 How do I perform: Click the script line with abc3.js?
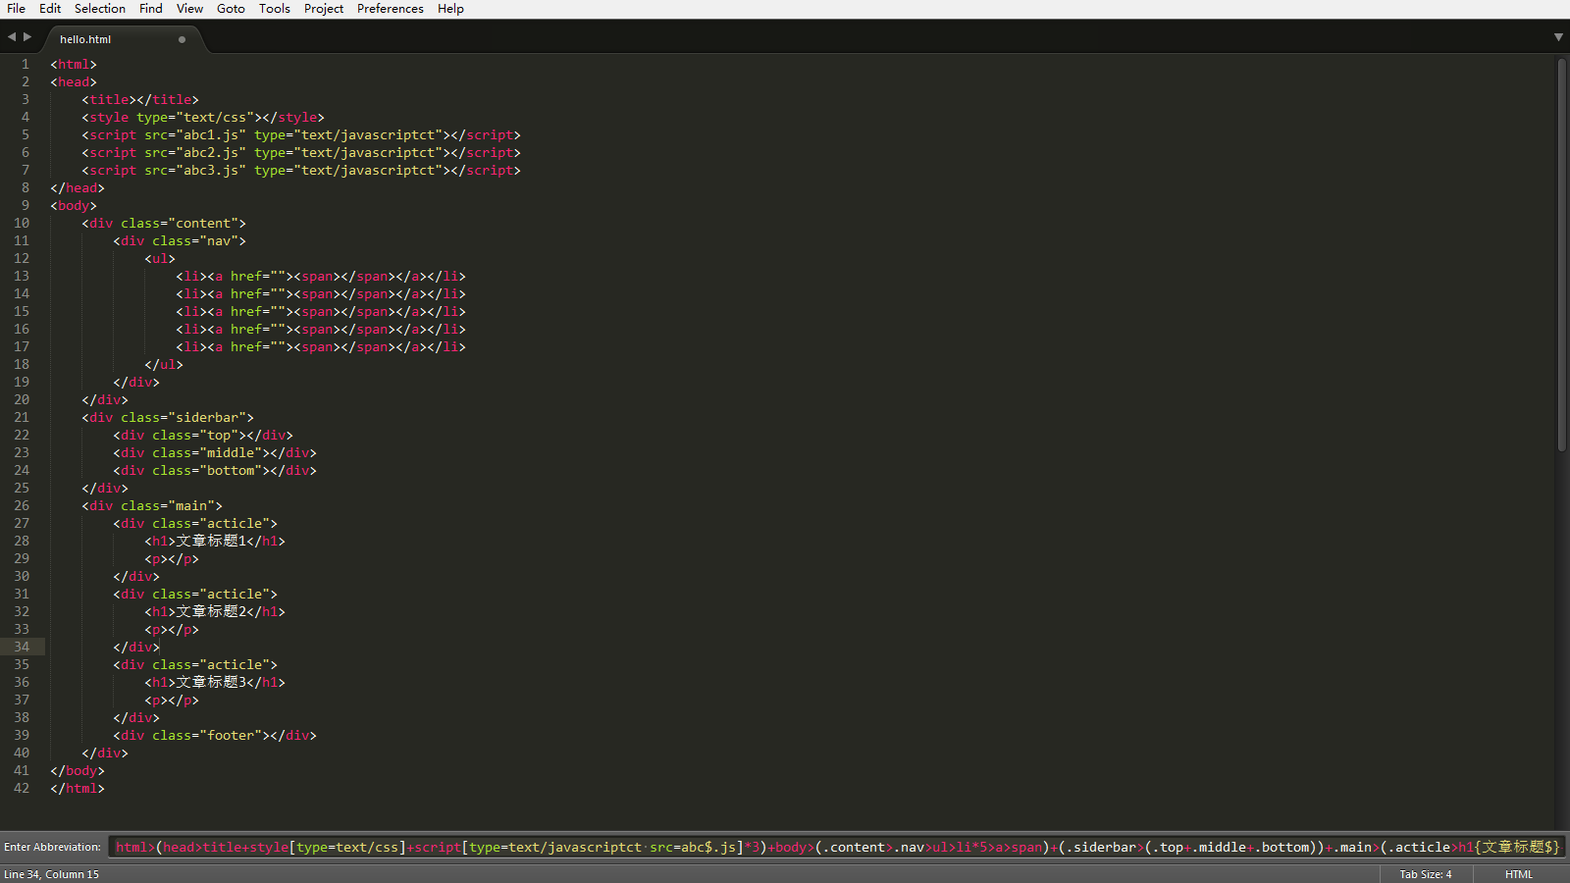[301, 170]
